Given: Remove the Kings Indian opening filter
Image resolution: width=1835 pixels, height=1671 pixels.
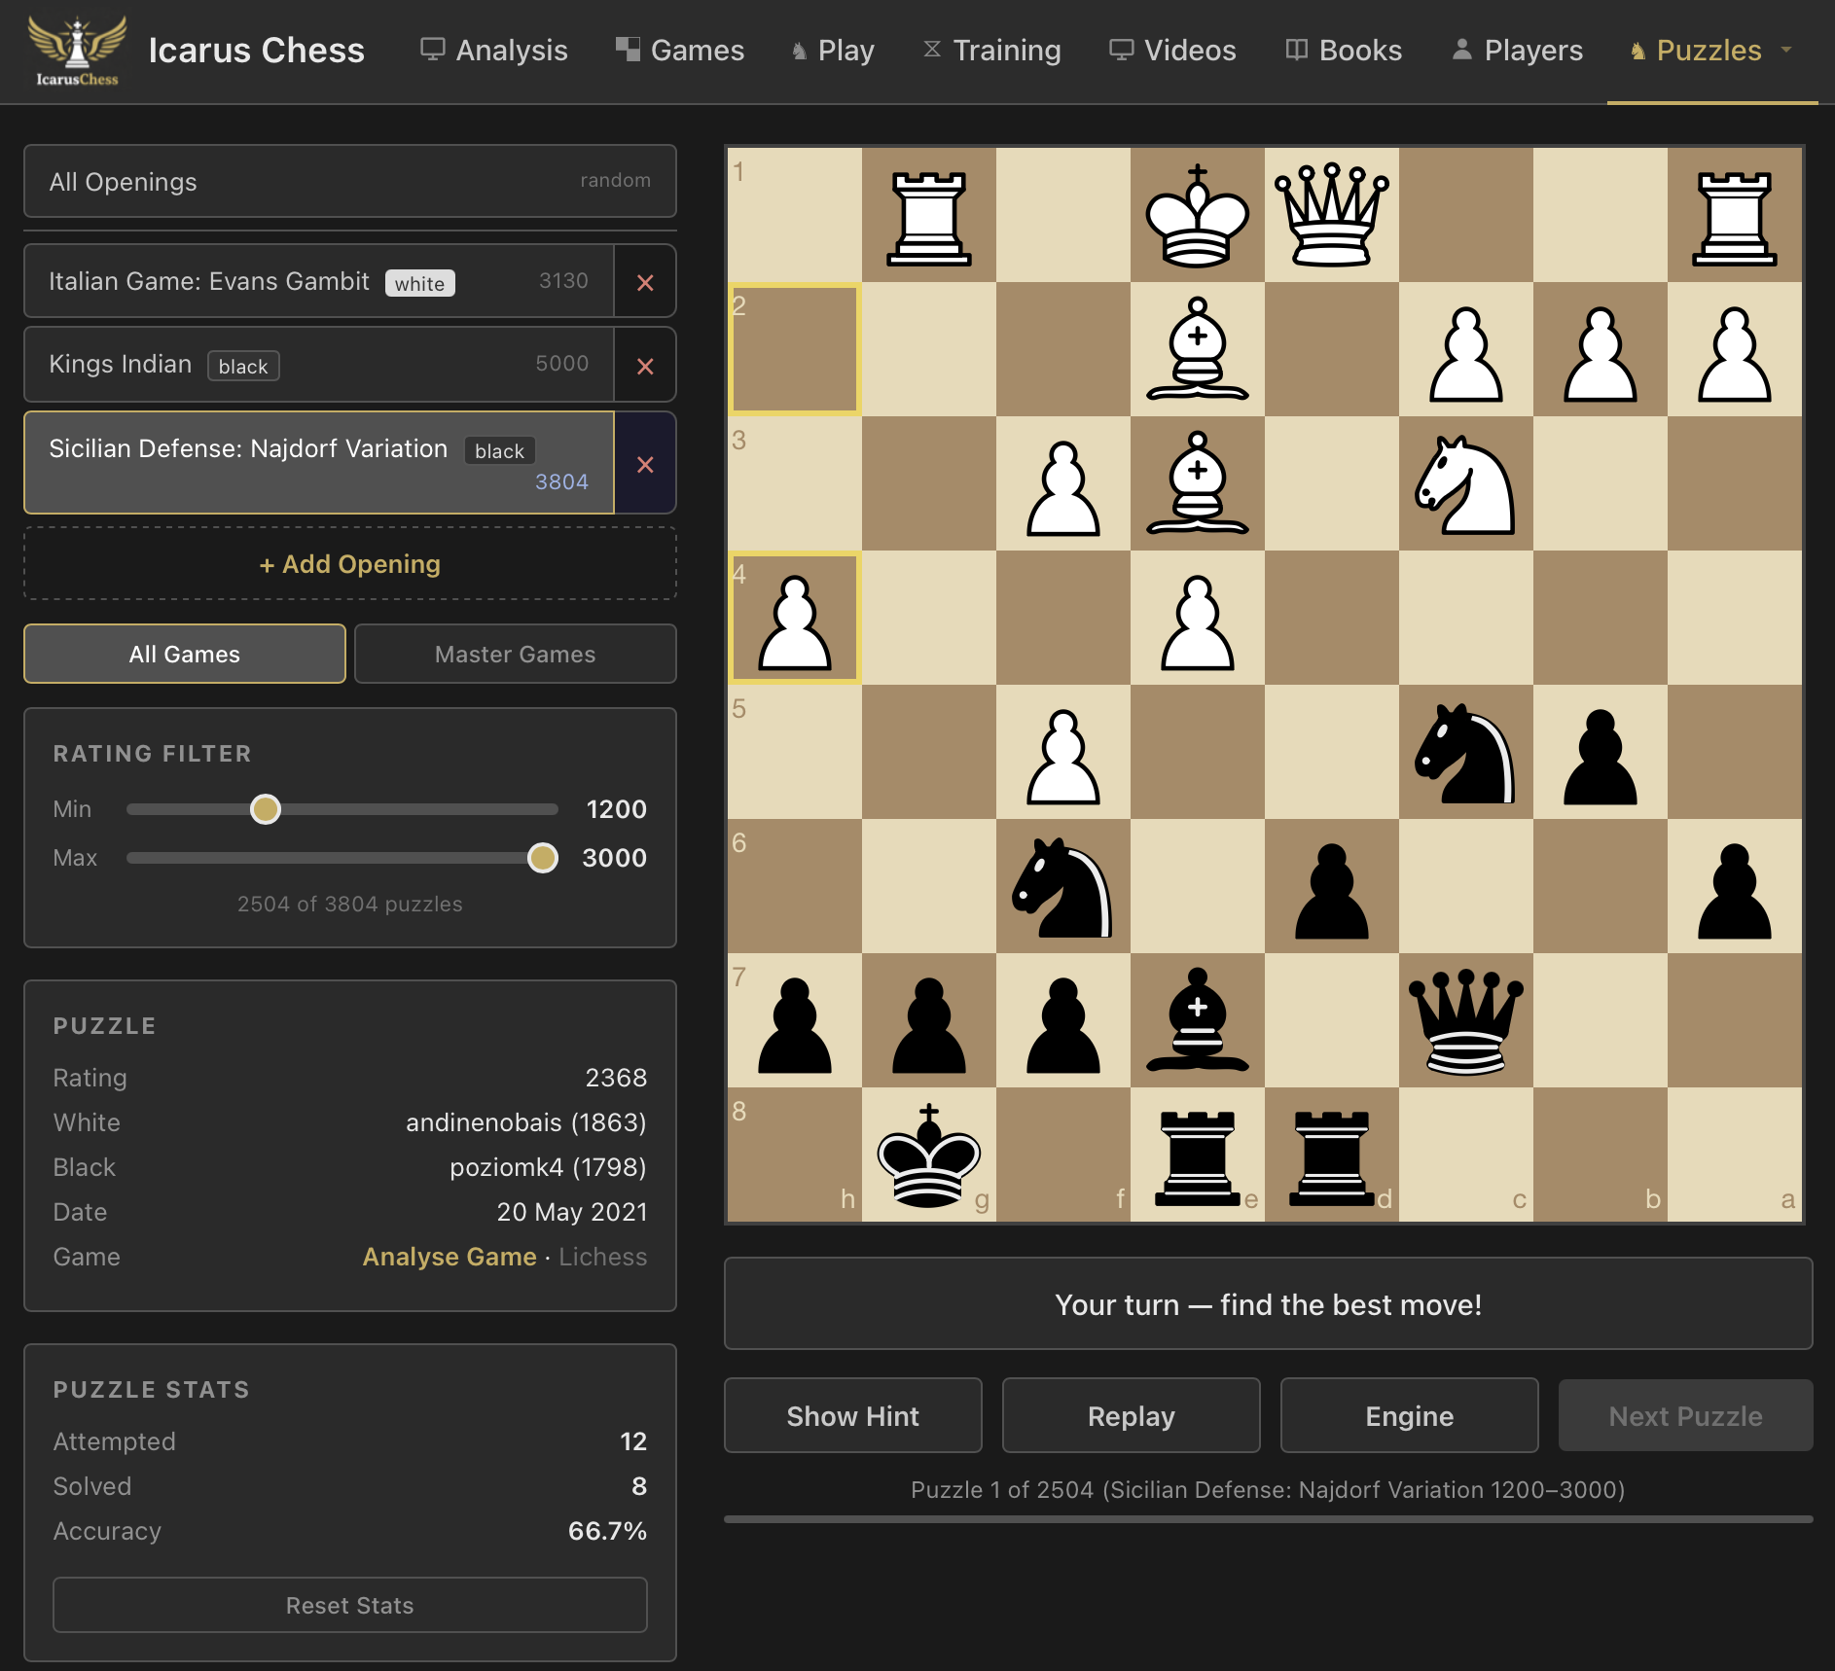Looking at the screenshot, I should click(645, 365).
